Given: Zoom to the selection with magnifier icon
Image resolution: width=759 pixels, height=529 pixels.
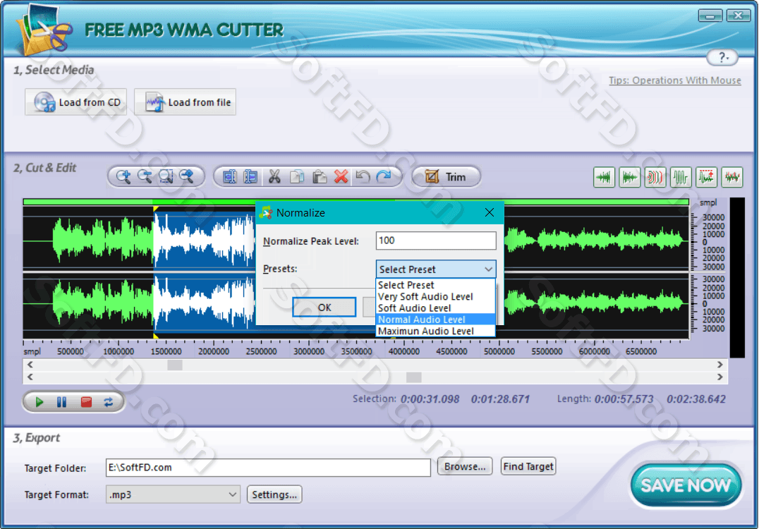Looking at the screenshot, I should 166,176.
